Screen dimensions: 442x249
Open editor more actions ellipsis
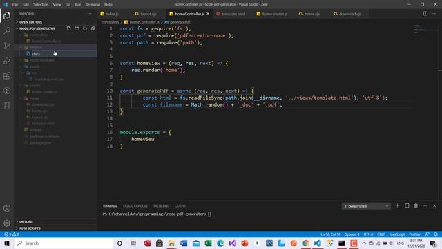pos(434,14)
